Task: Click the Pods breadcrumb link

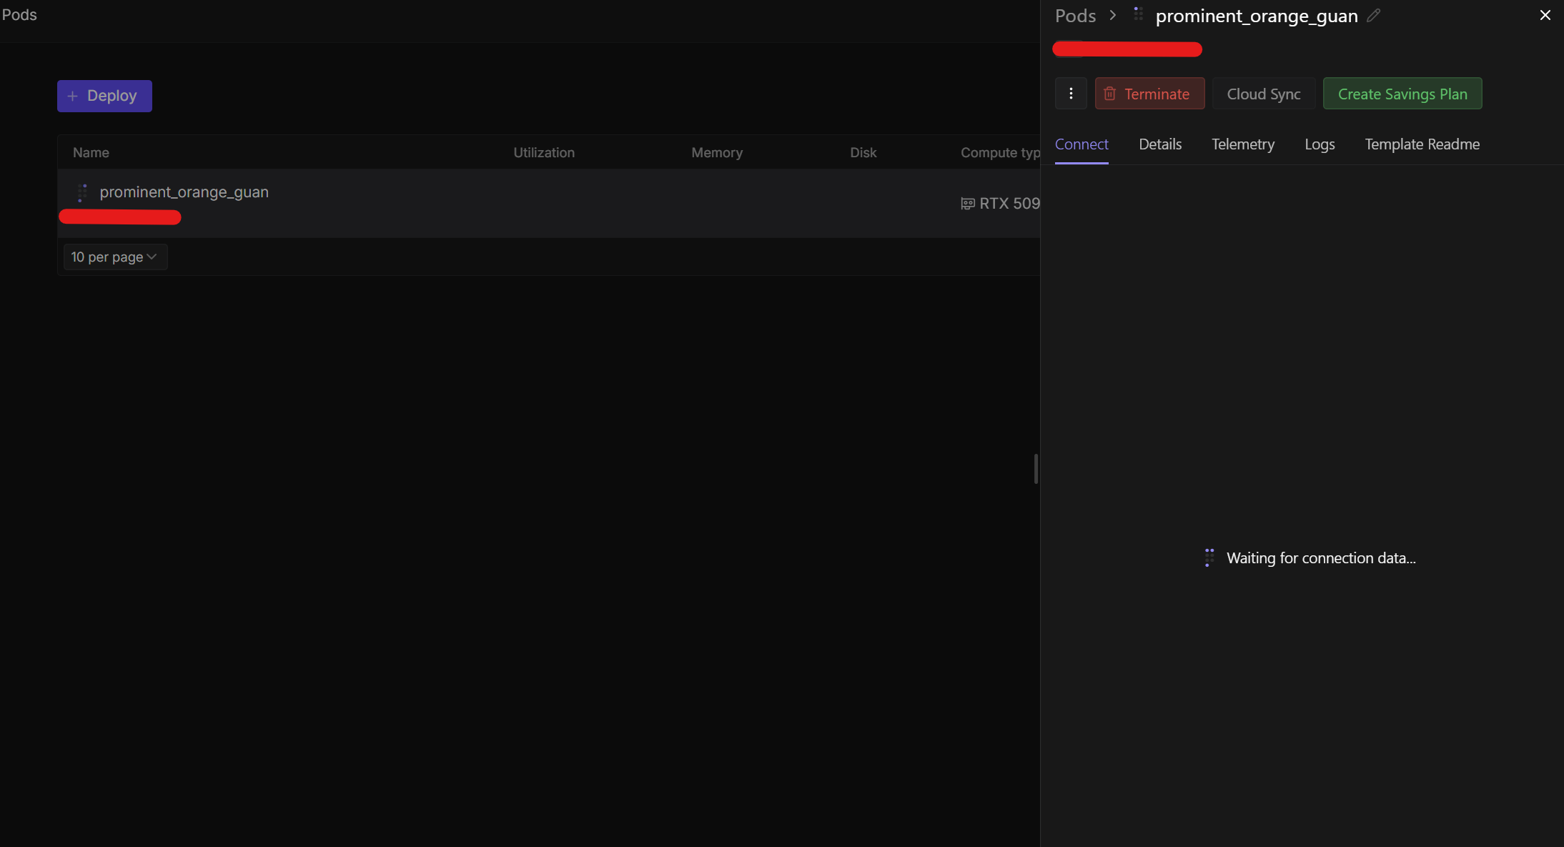Action: (1075, 16)
